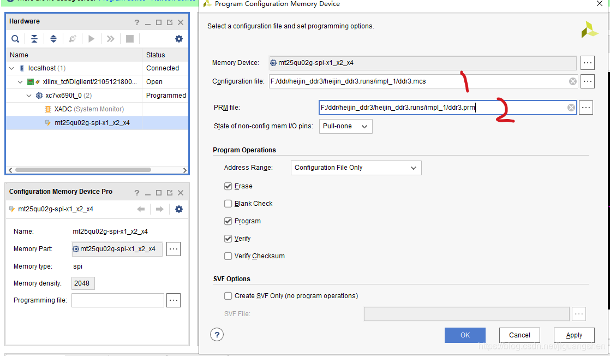Uncheck the Verify checkbox
Screen dimensions: 610x356
coord(228,239)
